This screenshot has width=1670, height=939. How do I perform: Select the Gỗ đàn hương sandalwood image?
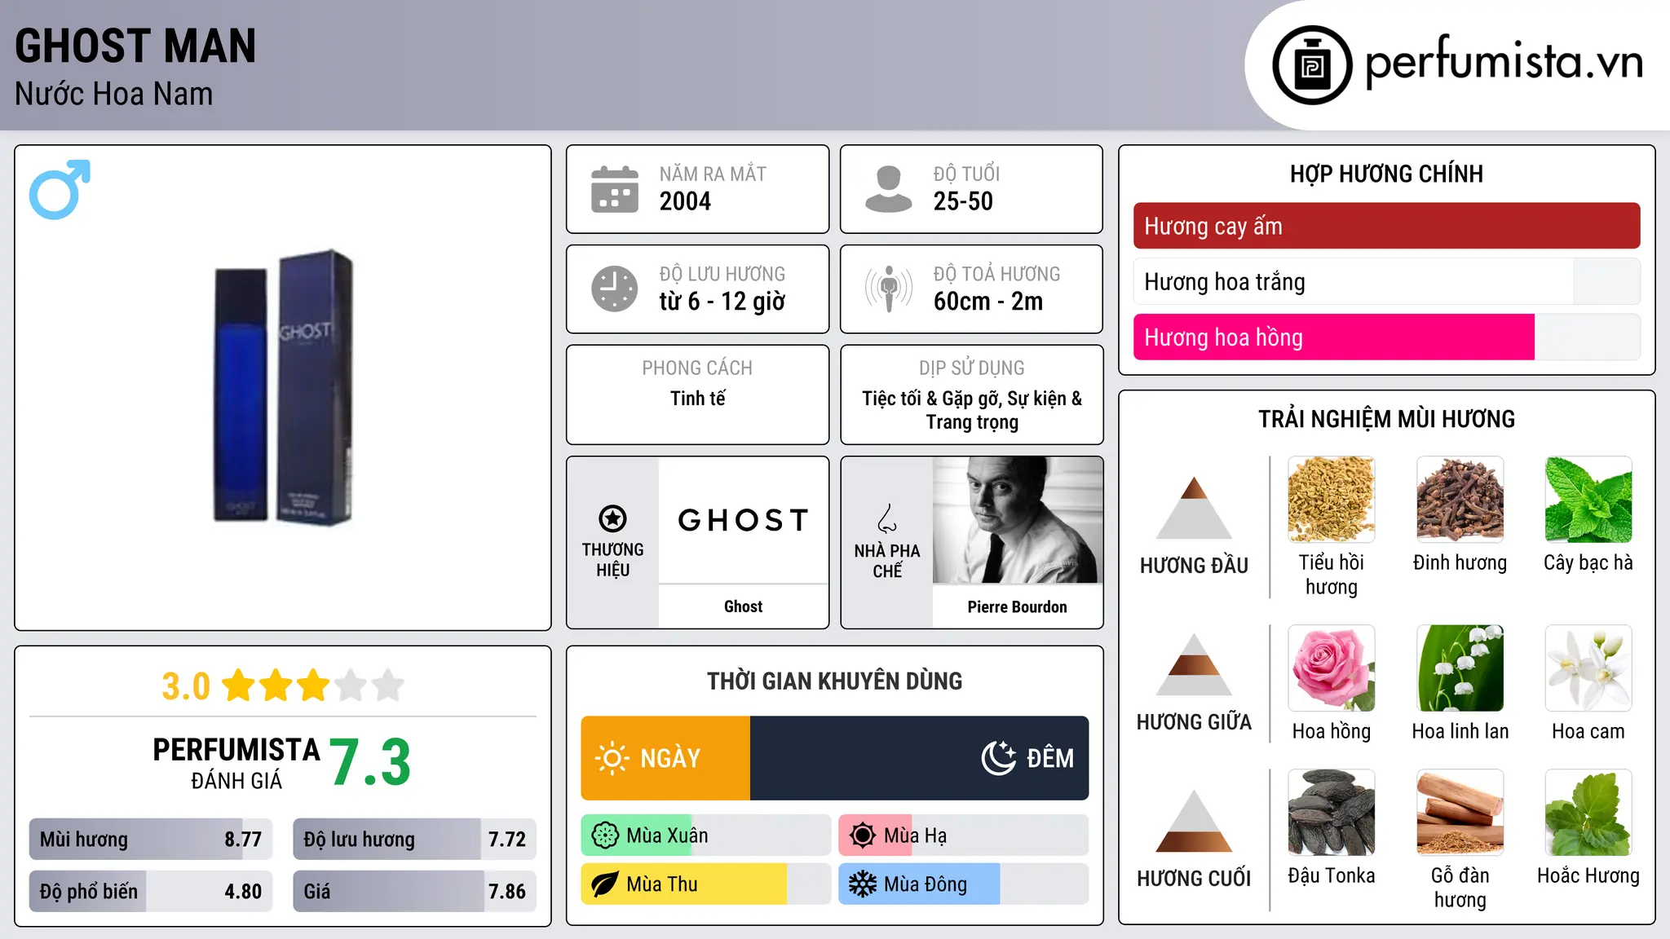[1460, 813]
